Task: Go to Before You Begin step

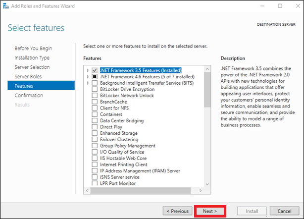Action: 33,49
